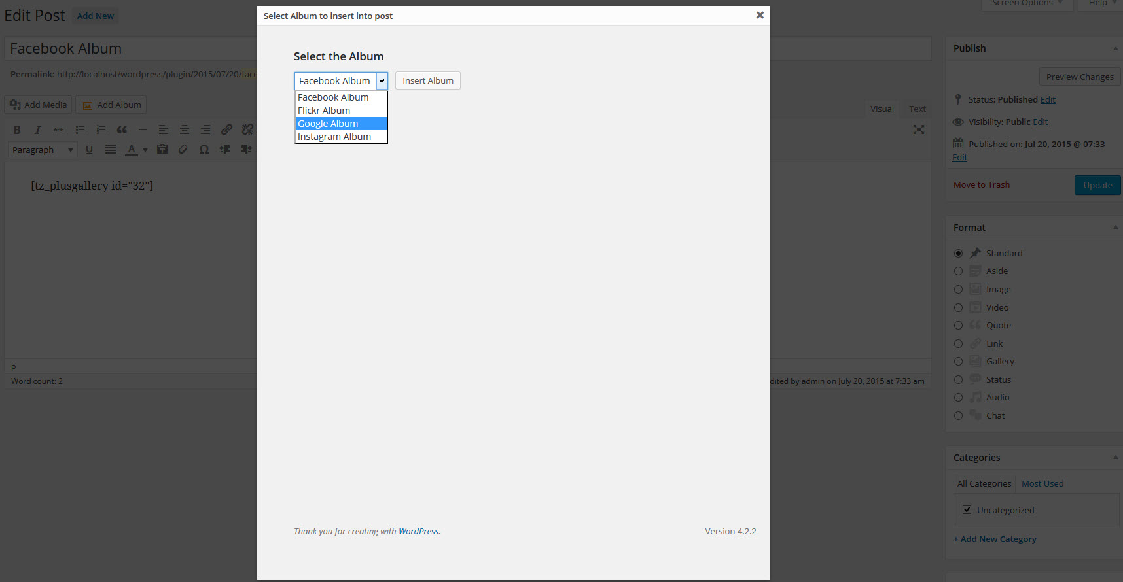This screenshot has width=1123, height=582.
Task: Choose Facebook Album from the list
Action: pyautogui.click(x=341, y=97)
